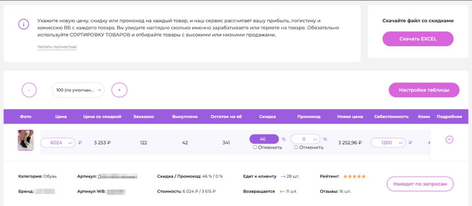This screenshot has height=206, width=472.
Task: Click the cost input showing 1260
Action: pos(388,143)
